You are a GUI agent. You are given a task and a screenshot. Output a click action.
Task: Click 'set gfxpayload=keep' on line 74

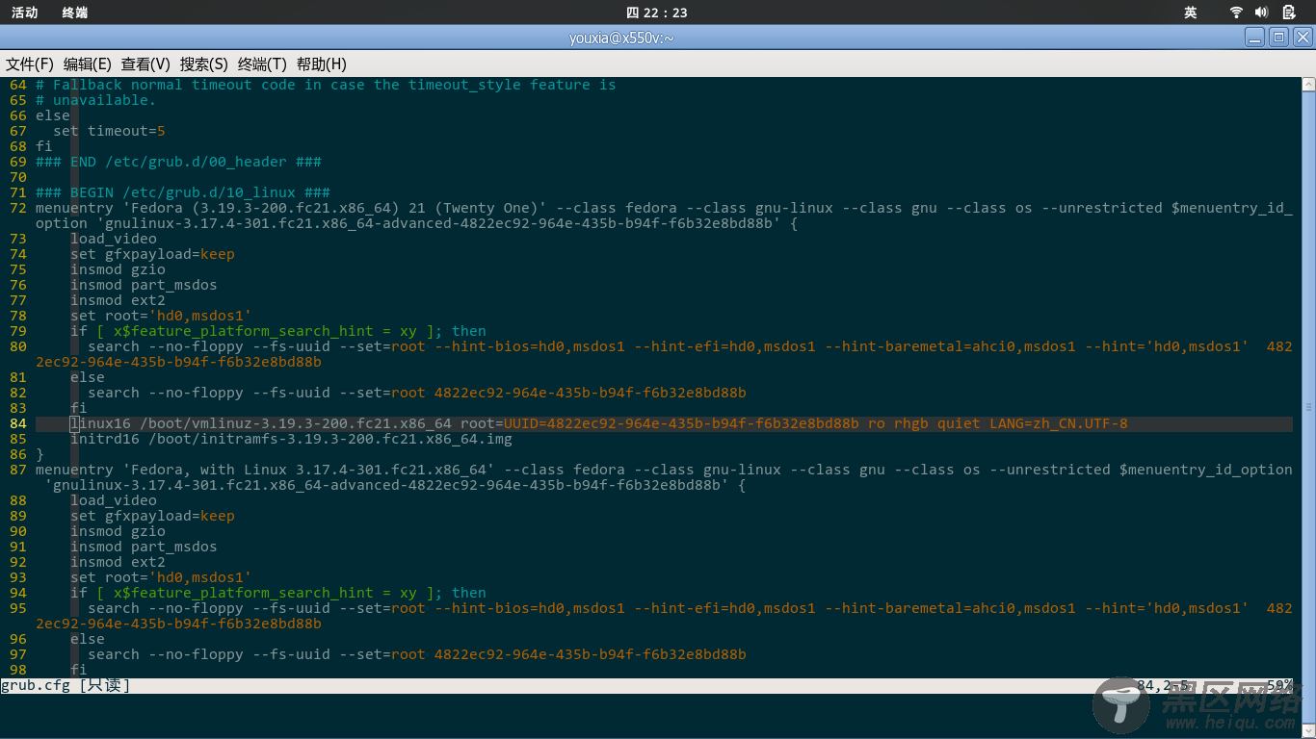tap(152, 254)
